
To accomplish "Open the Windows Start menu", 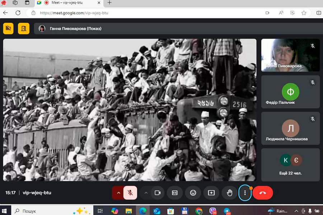I will pyautogui.click(x=4, y=211).
